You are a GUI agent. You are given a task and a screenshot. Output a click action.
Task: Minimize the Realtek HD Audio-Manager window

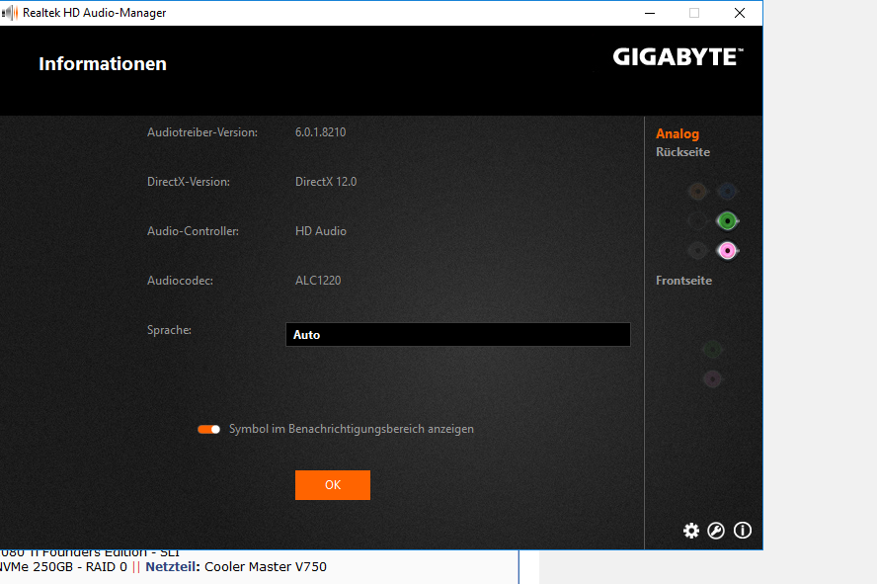(x=650, y=13)
